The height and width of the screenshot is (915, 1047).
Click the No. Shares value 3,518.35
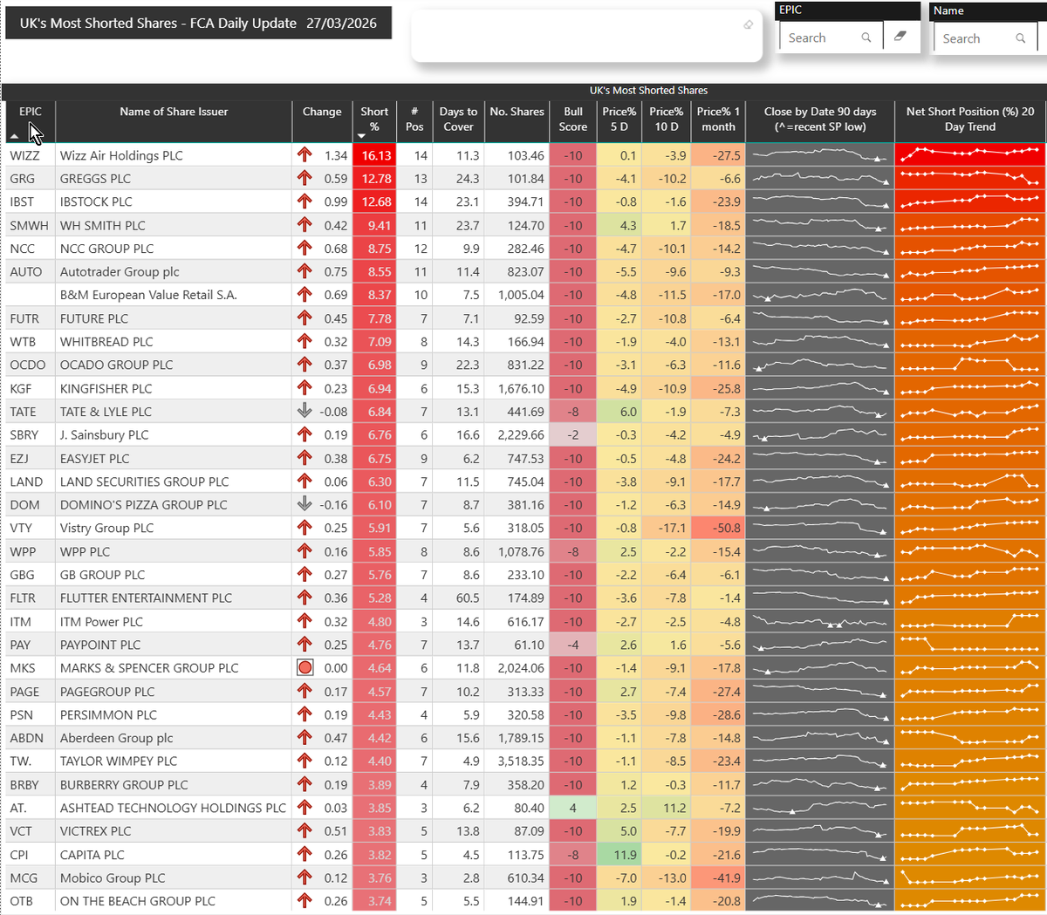pyautogui.click(x=517, y=761)
